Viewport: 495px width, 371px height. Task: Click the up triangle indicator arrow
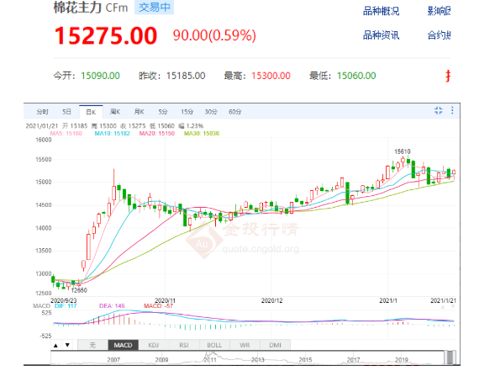point(55,345)
